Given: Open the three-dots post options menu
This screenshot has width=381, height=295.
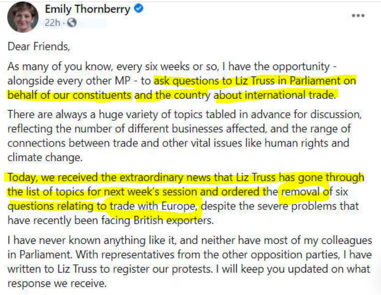Looking at the screenshot, I should [358, 16].
